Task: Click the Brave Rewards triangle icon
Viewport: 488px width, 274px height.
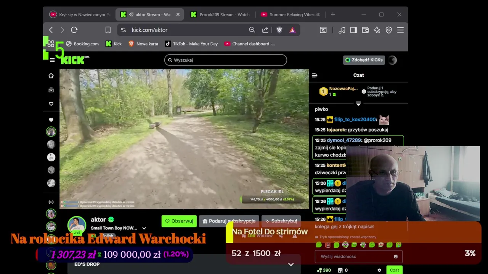Action: tap(292, 30)
